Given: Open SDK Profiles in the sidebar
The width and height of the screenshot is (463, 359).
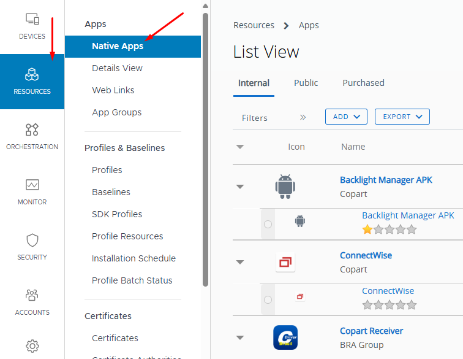Looking at the screenshot, I should click(x=117, y=214).
